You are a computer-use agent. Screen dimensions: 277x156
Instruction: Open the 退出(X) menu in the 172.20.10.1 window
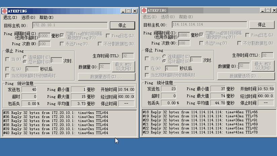click(10, 17)
